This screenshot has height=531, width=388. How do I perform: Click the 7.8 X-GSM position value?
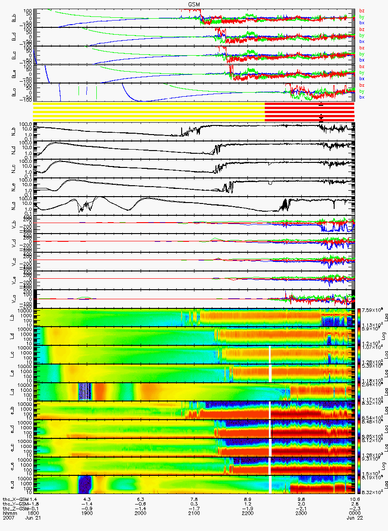[194, 500]
